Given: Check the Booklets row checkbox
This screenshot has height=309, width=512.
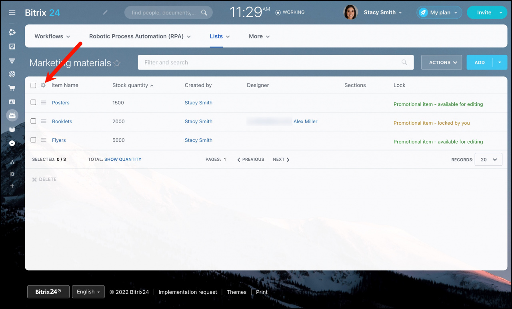Looking at the screenshot, I should [33, 121].
